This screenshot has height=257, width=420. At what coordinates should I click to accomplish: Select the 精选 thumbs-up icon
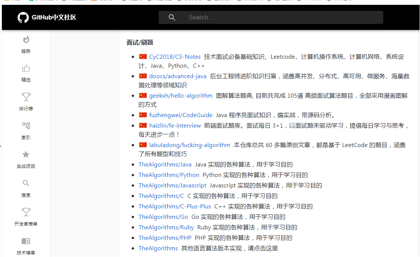click(x=26, y=68)
